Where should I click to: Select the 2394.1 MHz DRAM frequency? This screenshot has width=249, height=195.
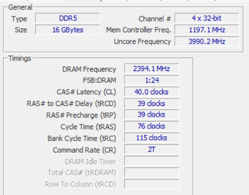point(152,68)
